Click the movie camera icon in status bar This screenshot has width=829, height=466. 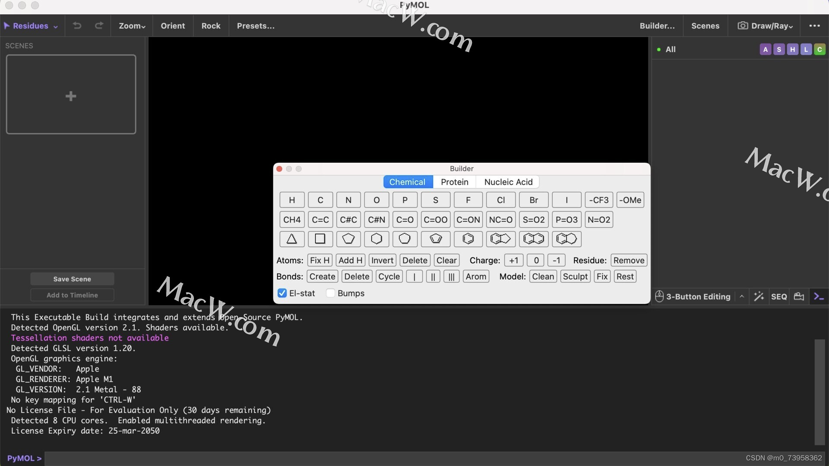tap(798, 296)
